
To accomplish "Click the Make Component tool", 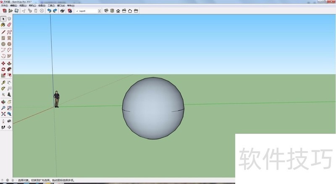I will 9,19.
